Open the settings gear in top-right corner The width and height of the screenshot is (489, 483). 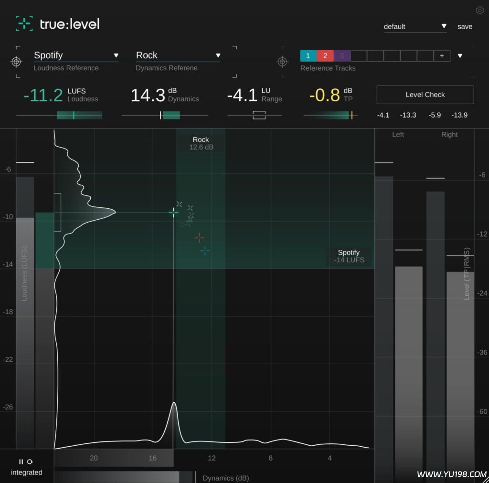tap(479, 10)
